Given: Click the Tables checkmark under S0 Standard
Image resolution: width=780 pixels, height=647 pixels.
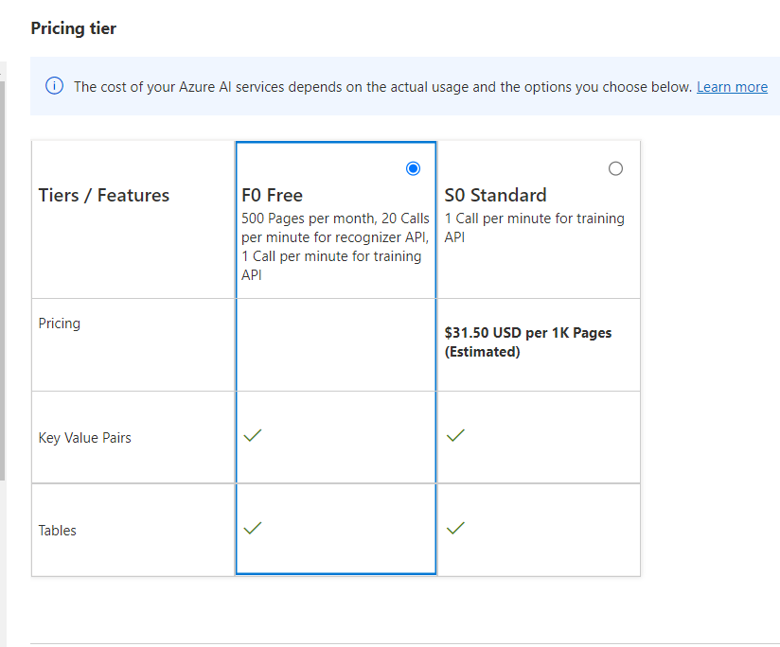Looking at the screenshot, I should pos(455,528).
